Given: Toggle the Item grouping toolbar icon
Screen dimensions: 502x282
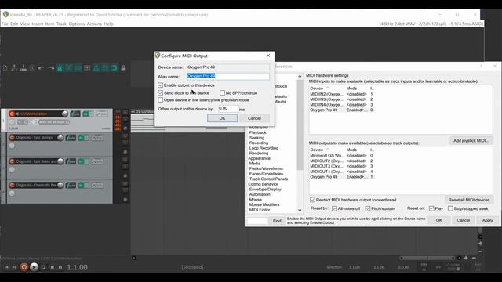Looking at the screenshot, I should point(78,68).
